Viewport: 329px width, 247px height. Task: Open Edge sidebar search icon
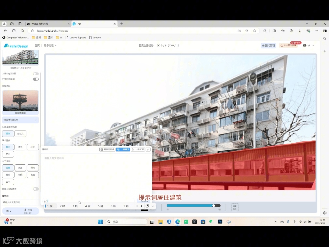pyautogui.click(x=325, y=39)
